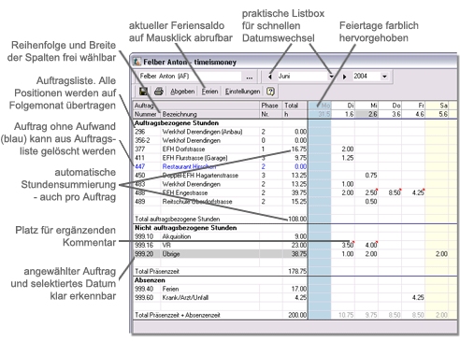Click the 8.50 hours cell on Thursday
460x341 pixels.
395,192
